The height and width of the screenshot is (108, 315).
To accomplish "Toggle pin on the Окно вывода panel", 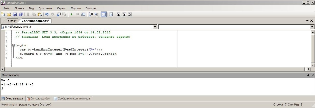I will (308, 75).
